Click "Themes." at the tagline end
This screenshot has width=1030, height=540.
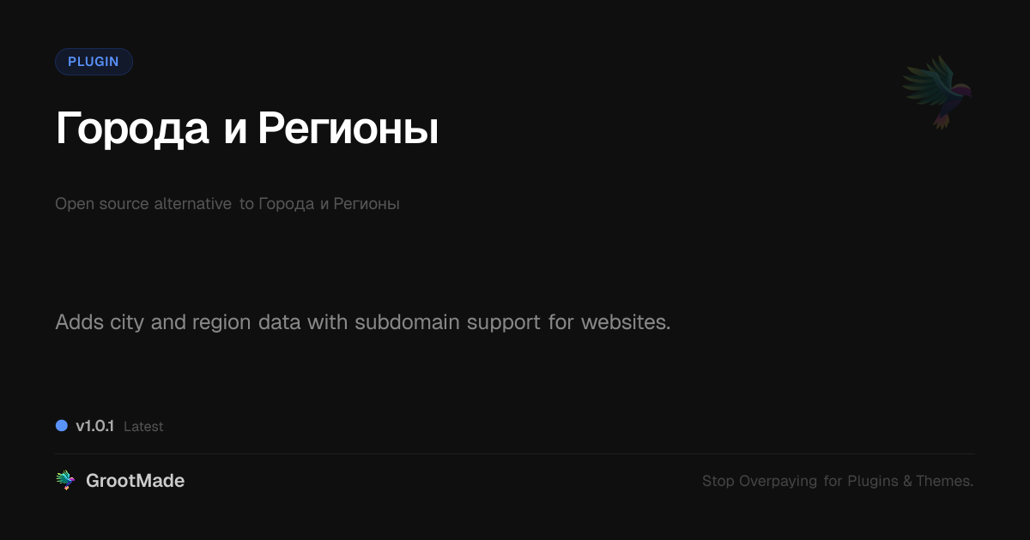945,481
